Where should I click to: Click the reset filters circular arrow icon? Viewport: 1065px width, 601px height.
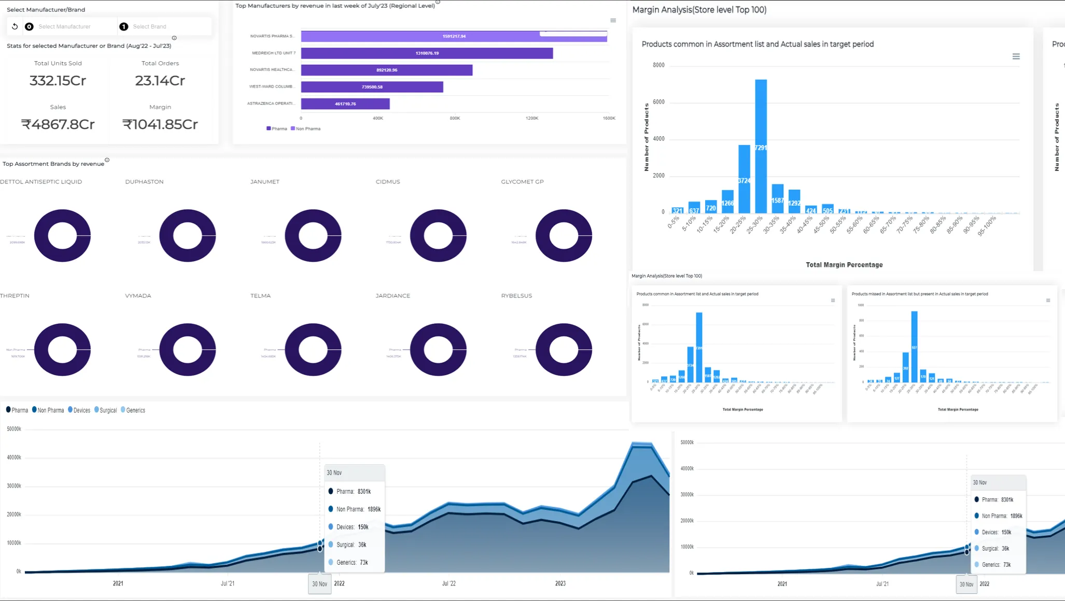[x=15, y=26]
